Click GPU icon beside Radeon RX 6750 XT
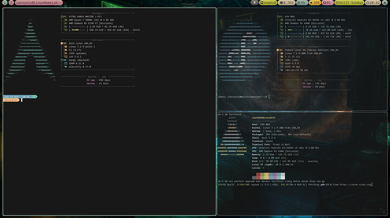Viewport: 390px width, 218px height. coord(66,23)
